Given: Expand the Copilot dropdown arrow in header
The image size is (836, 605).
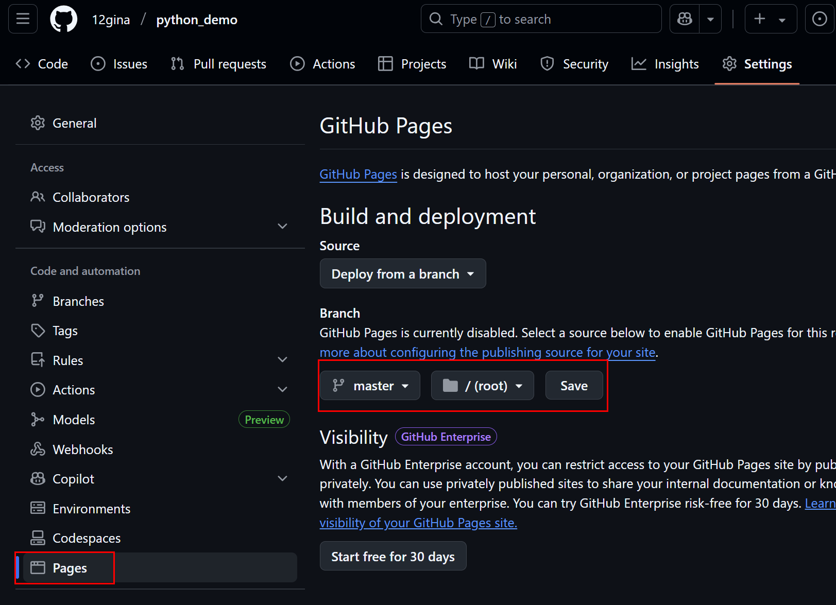Looking at the screenshot, I should [x=710, y=19].
